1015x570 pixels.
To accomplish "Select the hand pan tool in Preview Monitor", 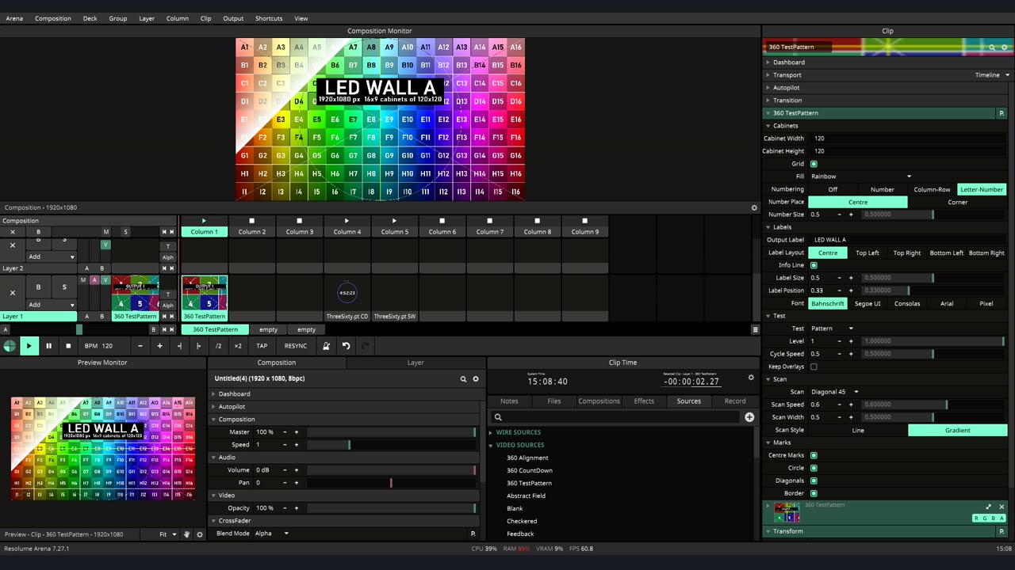I will point(187,534).
